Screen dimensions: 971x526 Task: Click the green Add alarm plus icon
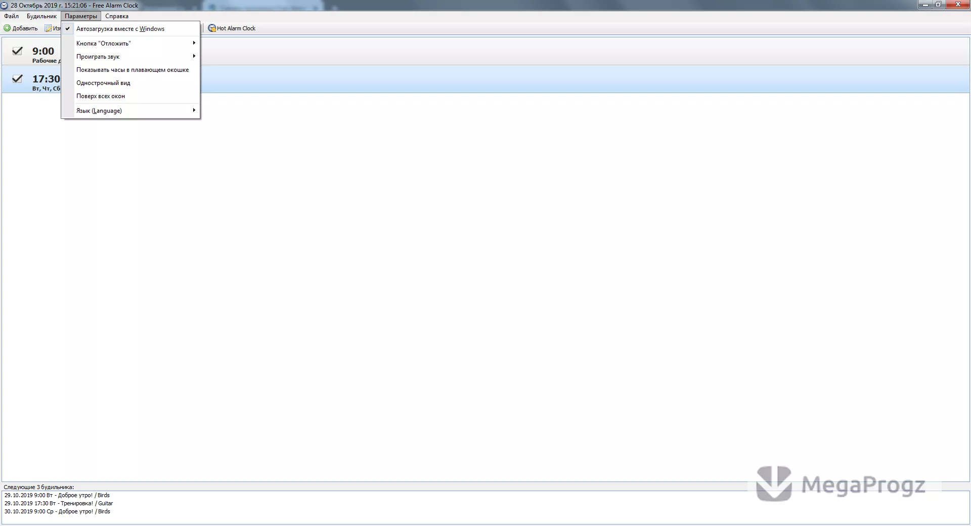(x=7, y=28)
